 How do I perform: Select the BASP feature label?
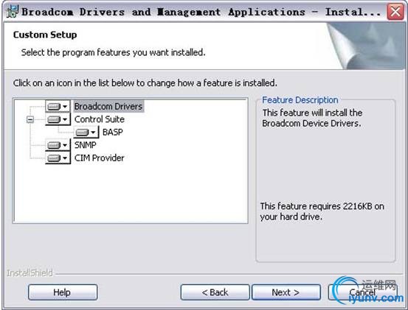click(x=113, y=132)
